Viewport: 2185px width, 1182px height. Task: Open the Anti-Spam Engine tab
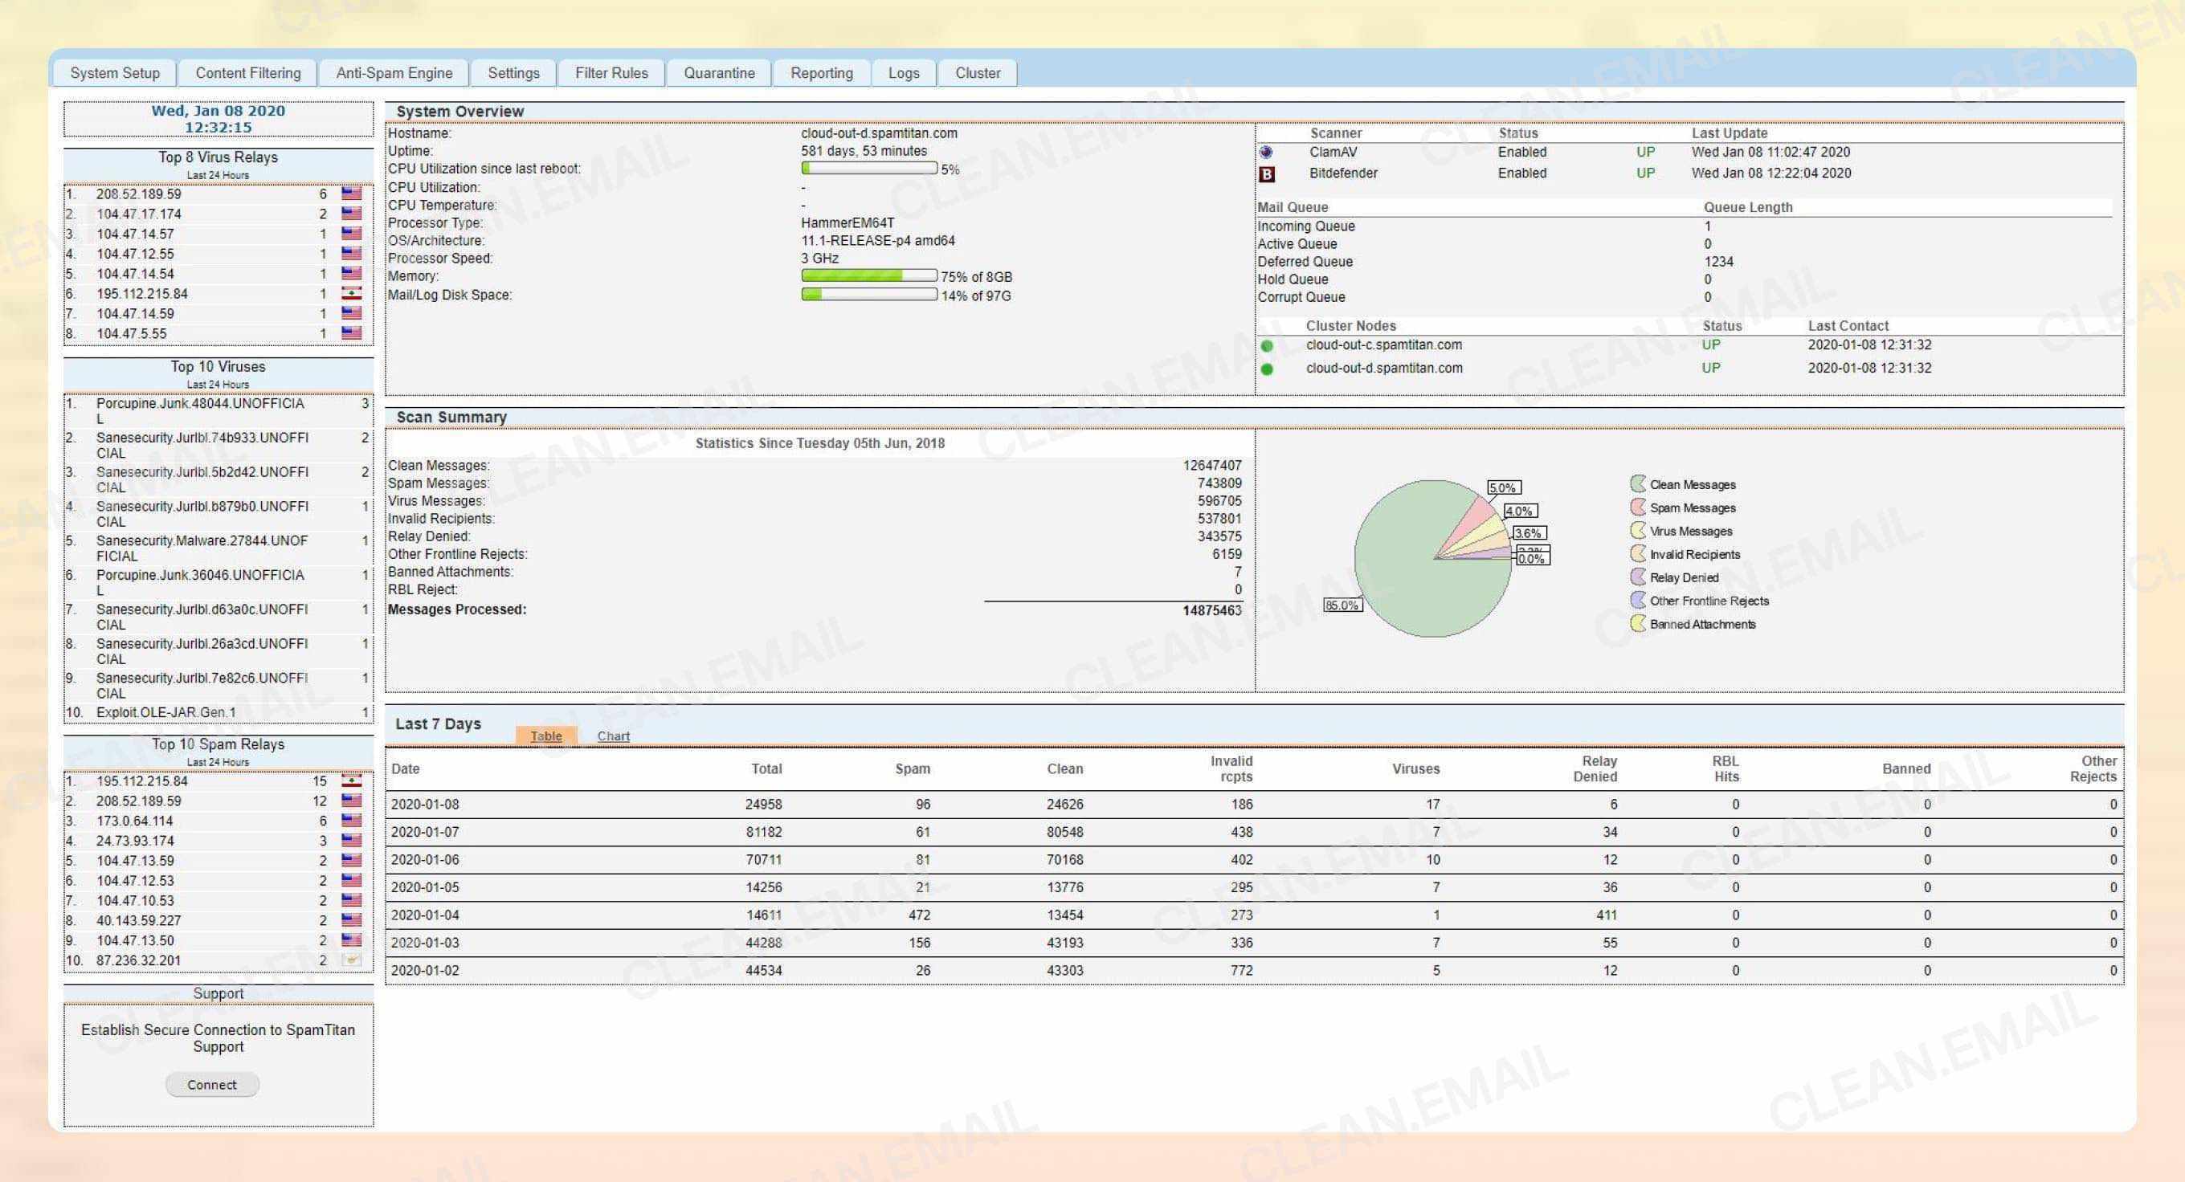(x=394, y=73)
